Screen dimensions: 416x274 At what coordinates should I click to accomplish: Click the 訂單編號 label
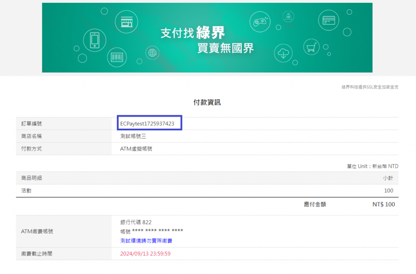click(32, 124)
